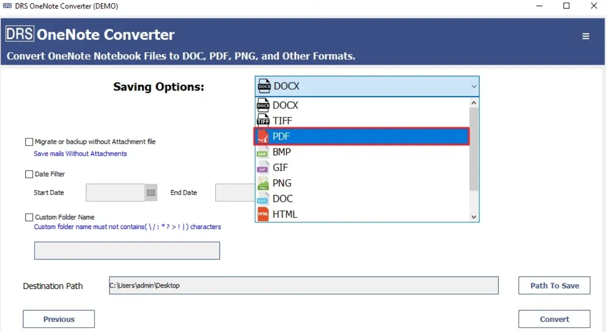Enable Migrate or backup without Attachment file
This screenshot has width=606, height=332.
[x=29, y=142]
